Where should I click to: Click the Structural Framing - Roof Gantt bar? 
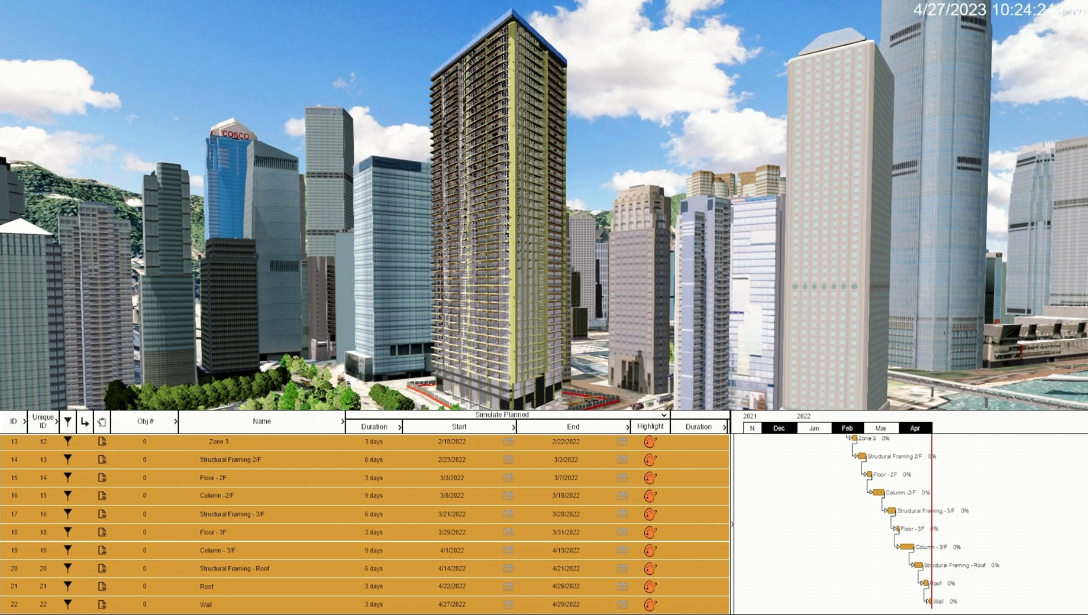tap(919, 565)
